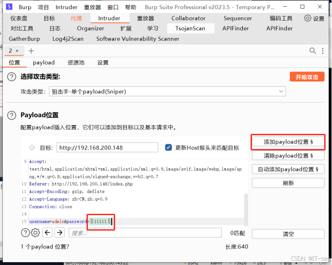Switch to the 代理 tab
The width and height of the screenshot is (332, 265).
coord(76,18)
